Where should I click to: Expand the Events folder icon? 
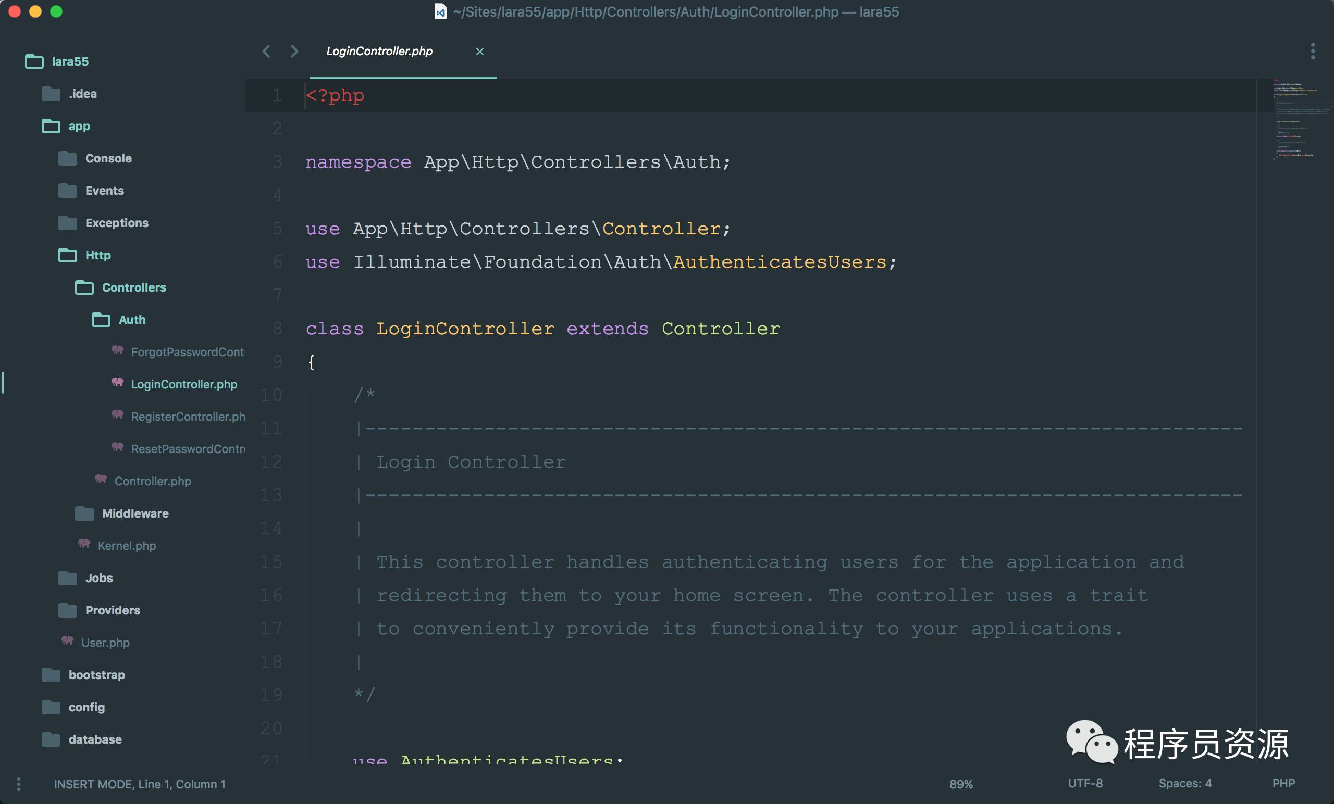coord(68,191)
